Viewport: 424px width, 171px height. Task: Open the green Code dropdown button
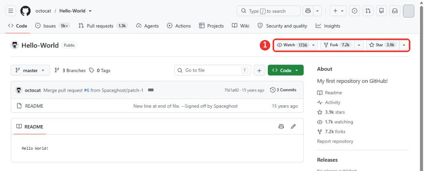click(x=285, y=70)
